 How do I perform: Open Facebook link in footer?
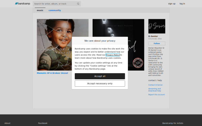pos(43,123)
